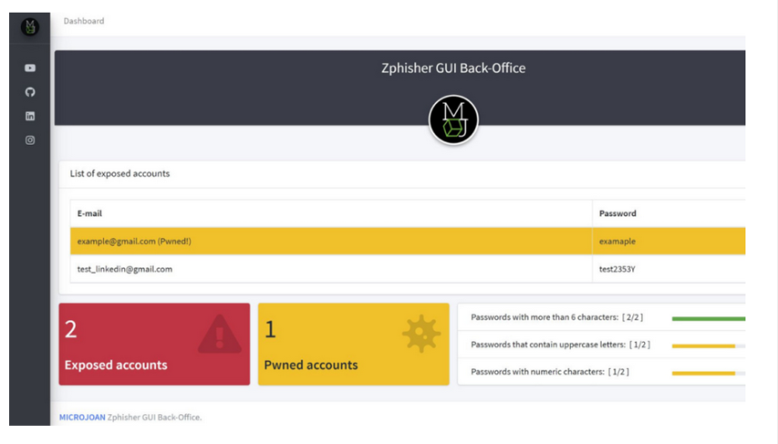Viewport: 778px width, 444px height.
Task: Open the YouTube icon in the sidebar
Action: pyautogui.click(x=30, y=68)
